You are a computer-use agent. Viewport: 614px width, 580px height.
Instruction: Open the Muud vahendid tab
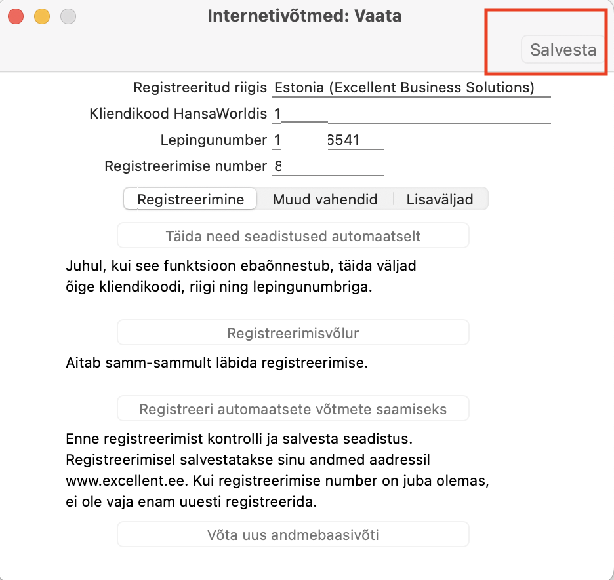pos(325,199)
